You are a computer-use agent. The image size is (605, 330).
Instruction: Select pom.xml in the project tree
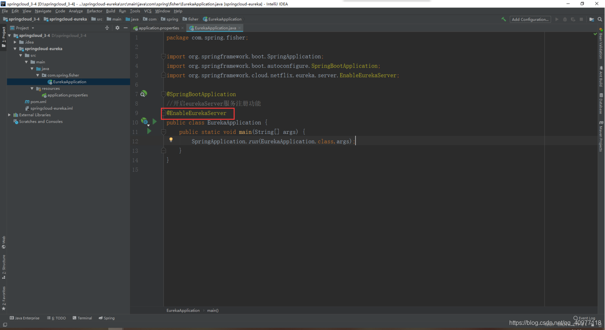pos(35,101)
